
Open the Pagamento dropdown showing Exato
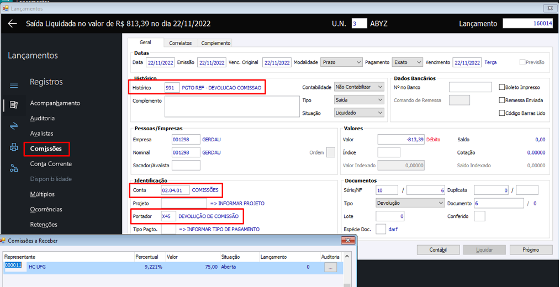click(407, 62)
